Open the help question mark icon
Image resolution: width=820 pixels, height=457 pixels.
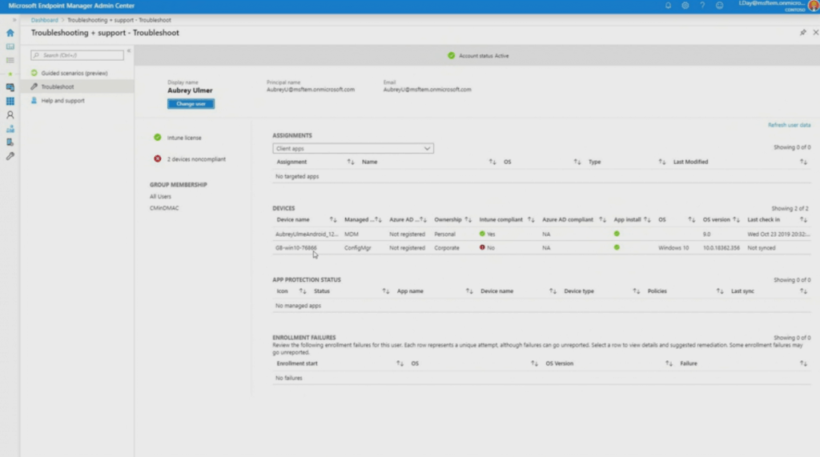pyautogui.click(x=702, y=6)
